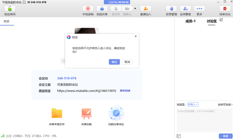Toggle the camera (摄像头) button
The height and width of the screenshot is (139, 233).
click(127, 9)
